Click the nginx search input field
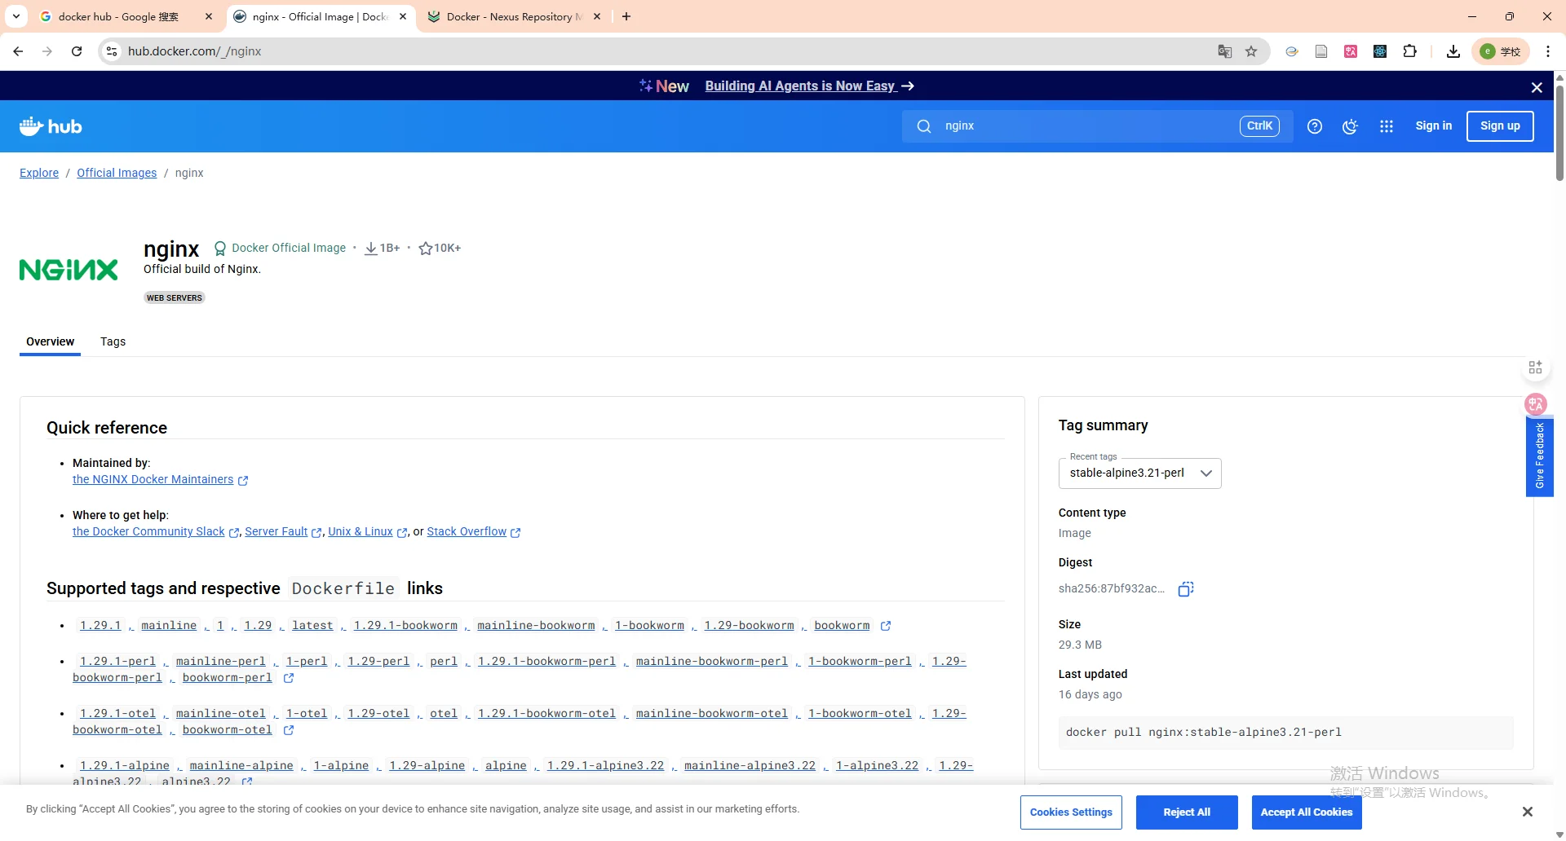The image size is (1566, 841). click(1085, 126)
